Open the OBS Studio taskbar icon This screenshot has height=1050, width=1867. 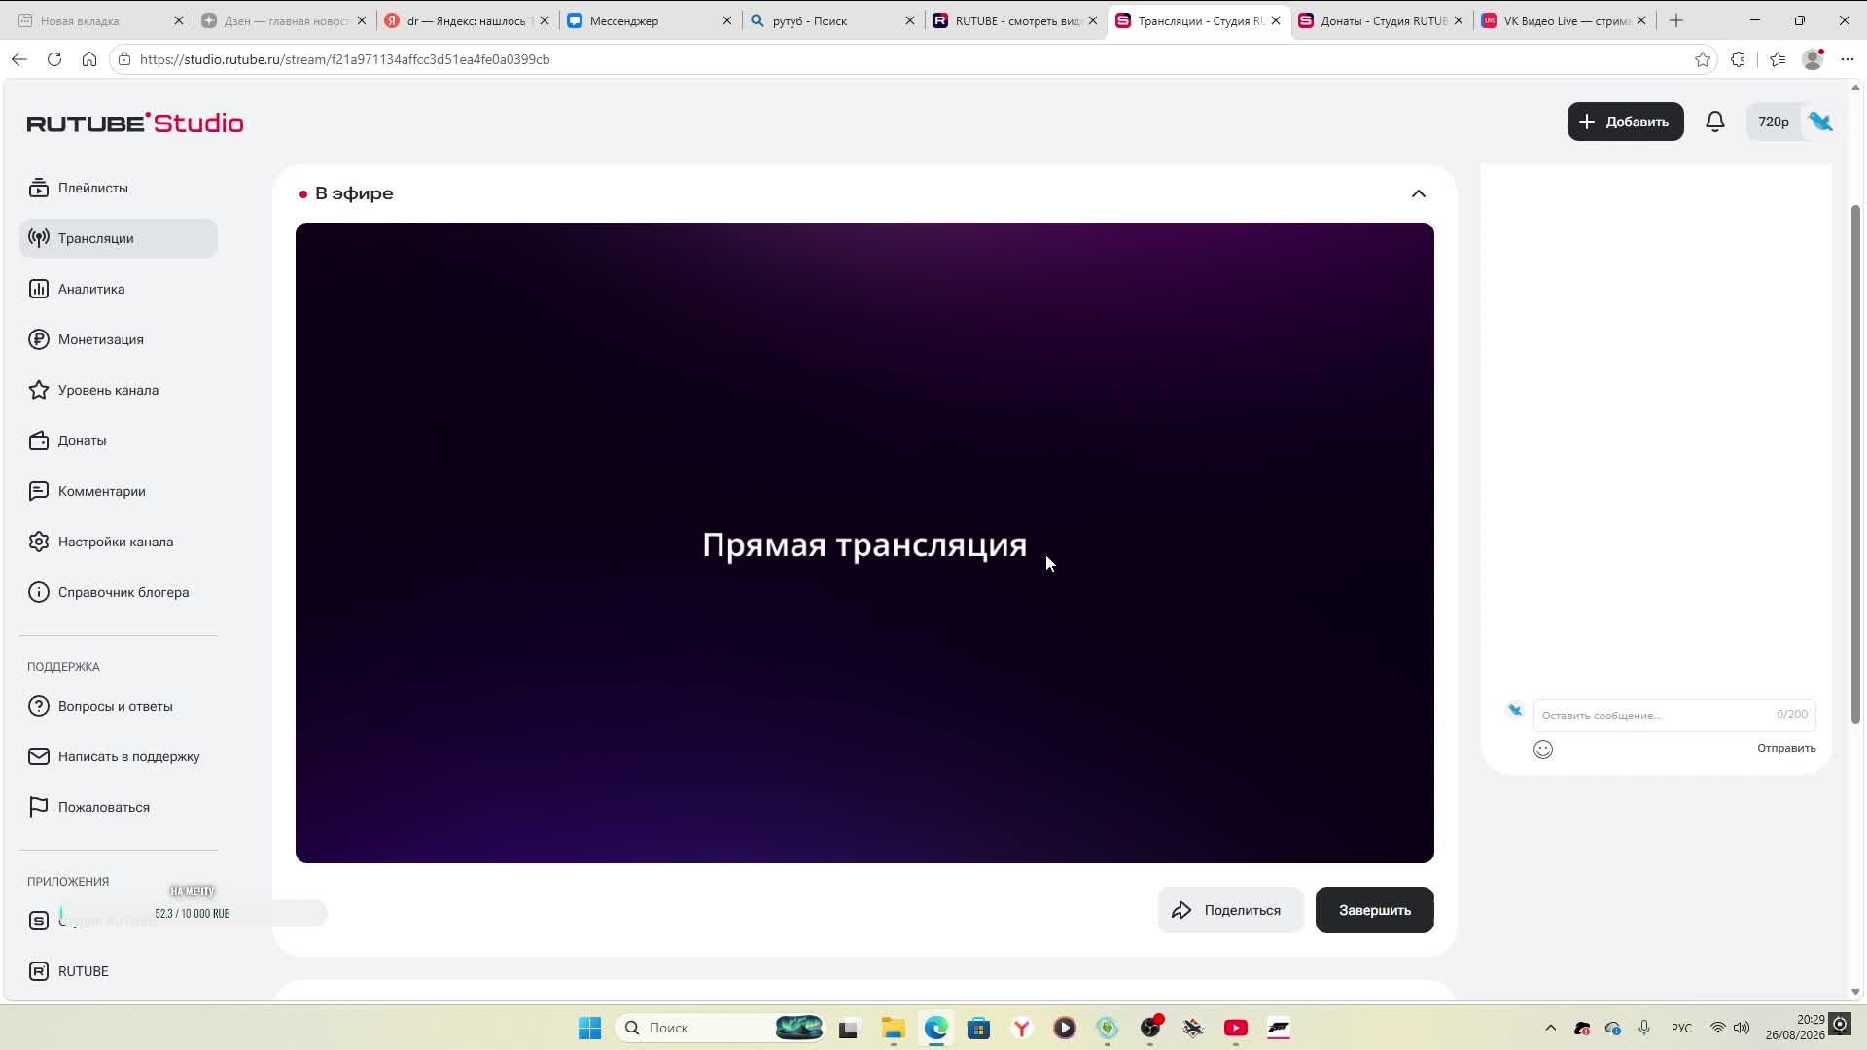[x=1150, y=1028]
